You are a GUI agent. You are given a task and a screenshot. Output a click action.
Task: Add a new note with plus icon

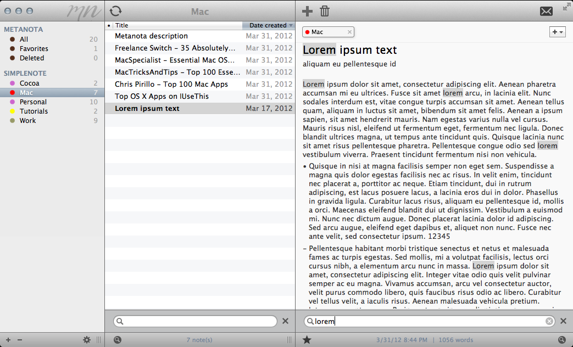(308, 11)
